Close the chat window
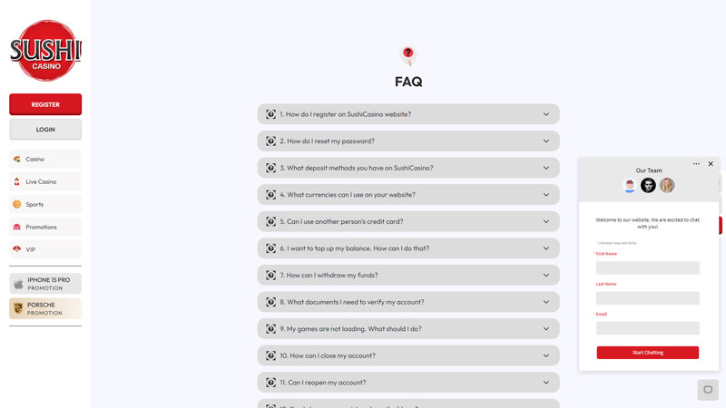 [x=711, y=164]
